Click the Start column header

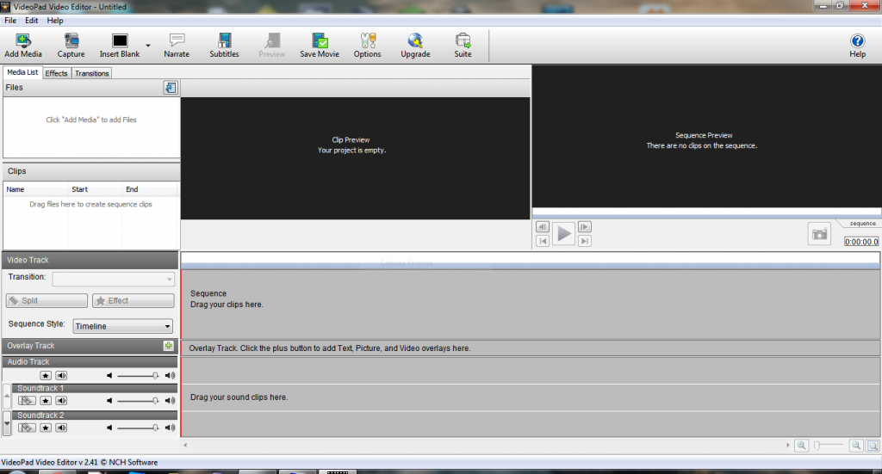[x=95, y=189]
